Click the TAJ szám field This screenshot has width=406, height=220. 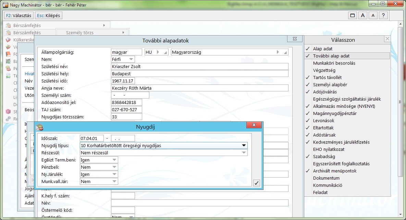click(x=126, y=109)
